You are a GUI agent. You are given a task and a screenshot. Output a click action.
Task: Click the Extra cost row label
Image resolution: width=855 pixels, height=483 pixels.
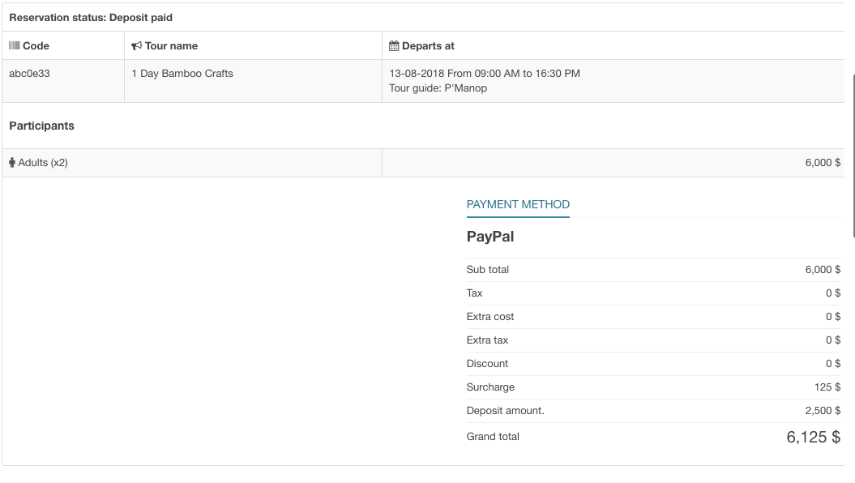pyautogui.click(x=490, y=317)
